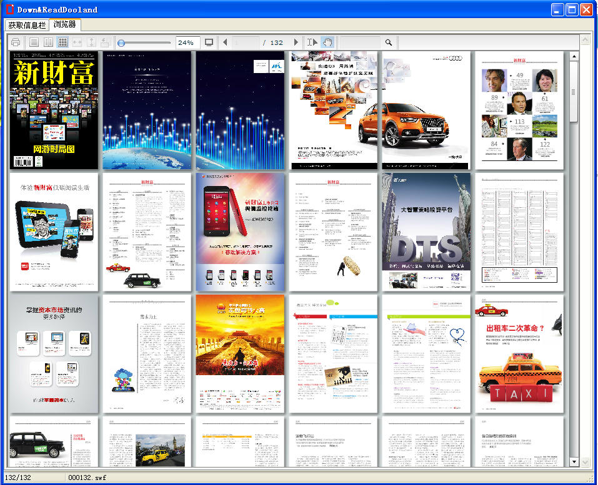Open the 获取信息栏 tab

(27, 25)
